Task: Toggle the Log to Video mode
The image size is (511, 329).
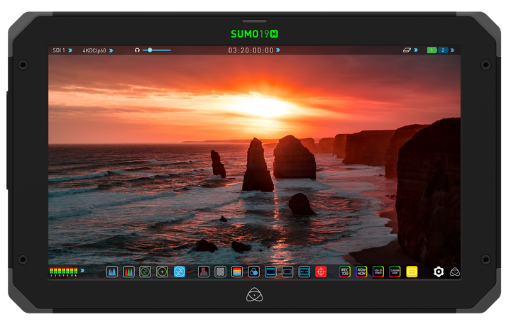Action: 378,272
